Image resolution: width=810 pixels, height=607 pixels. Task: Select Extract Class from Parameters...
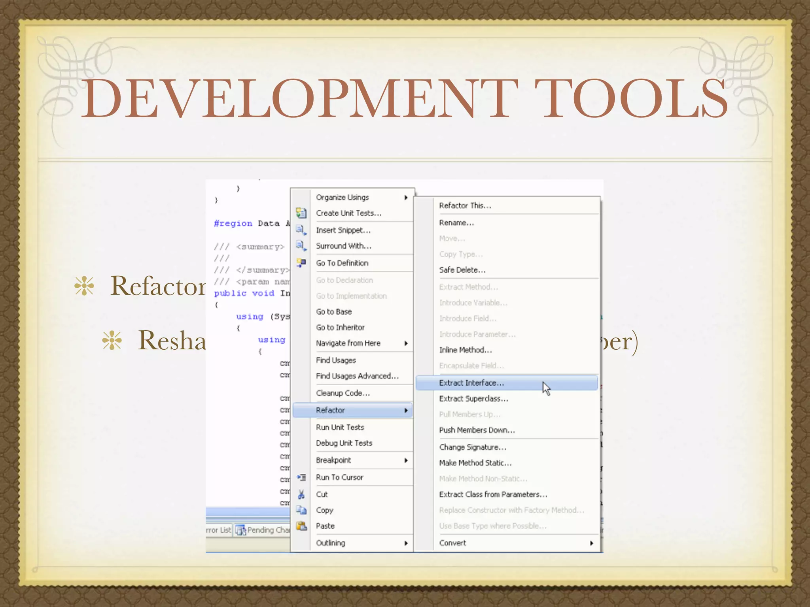pos(507,494)
